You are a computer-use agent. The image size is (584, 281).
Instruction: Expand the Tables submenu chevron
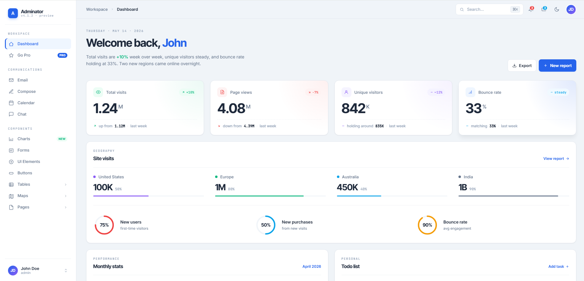[66, 184]
